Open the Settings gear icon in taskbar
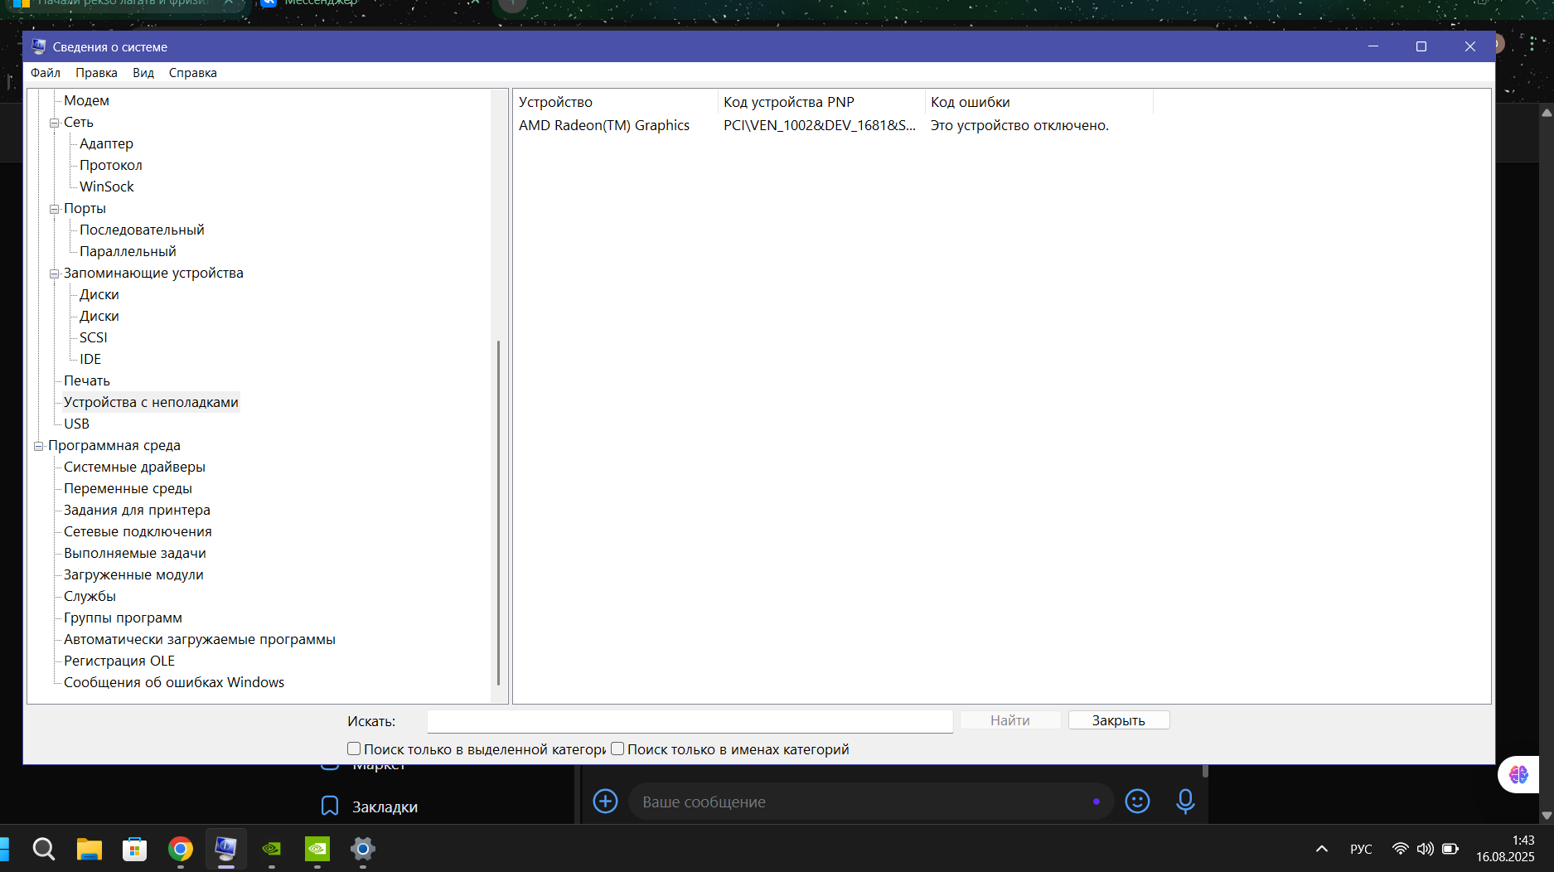This screenshot has width=1554, height=872. coord(362,849)
